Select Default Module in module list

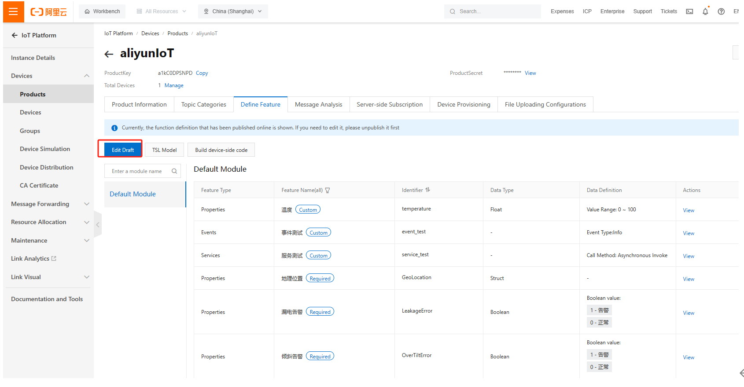click(133, 194)
